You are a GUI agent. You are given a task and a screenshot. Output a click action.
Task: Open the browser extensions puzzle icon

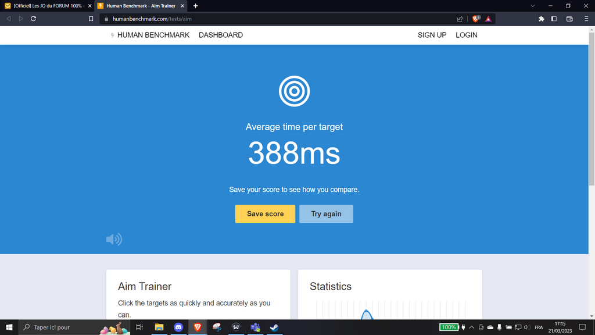[x=542, y=19]
